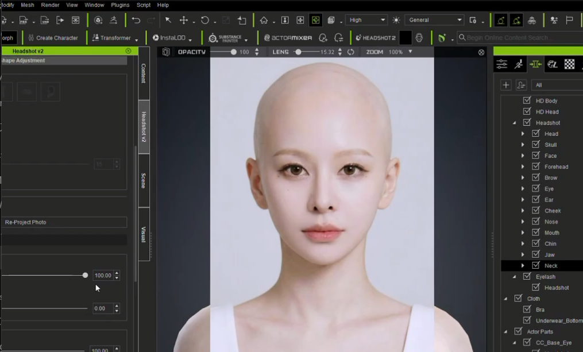The height and width of the screenshot is (352, 583).
Task: Select the Rotate tool icon
Action: click(205, 20)
